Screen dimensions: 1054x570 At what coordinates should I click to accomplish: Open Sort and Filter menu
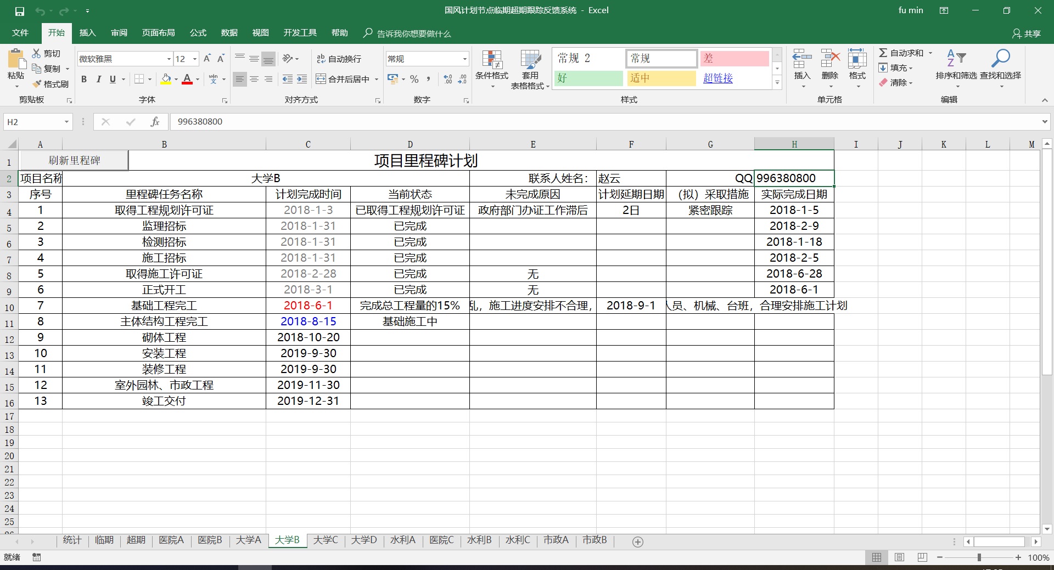pyautogui.click(x=956, y=69)
